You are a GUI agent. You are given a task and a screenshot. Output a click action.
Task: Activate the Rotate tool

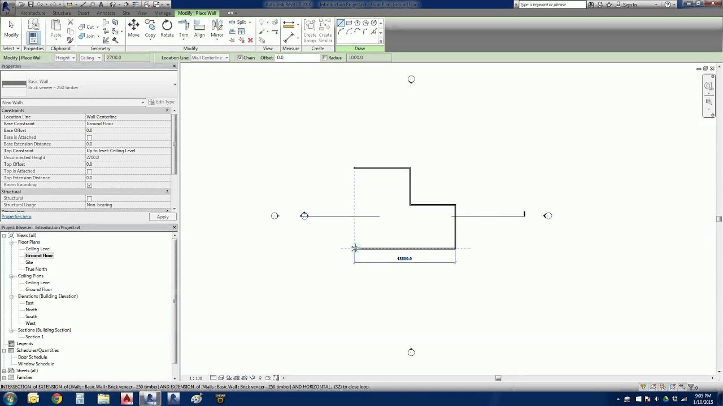pos(167,28)
